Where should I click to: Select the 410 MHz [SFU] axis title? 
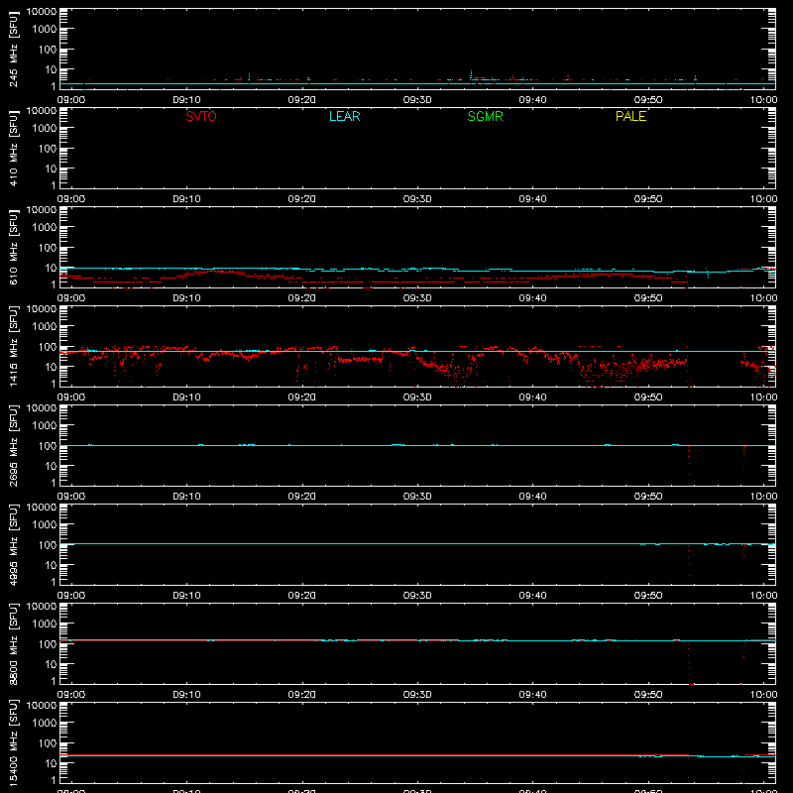13,148
